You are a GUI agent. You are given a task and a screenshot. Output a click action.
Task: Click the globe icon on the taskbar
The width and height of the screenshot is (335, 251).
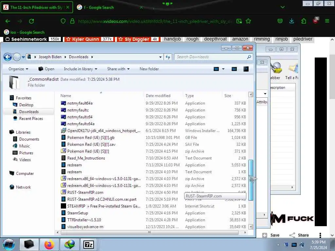(69, 244)
